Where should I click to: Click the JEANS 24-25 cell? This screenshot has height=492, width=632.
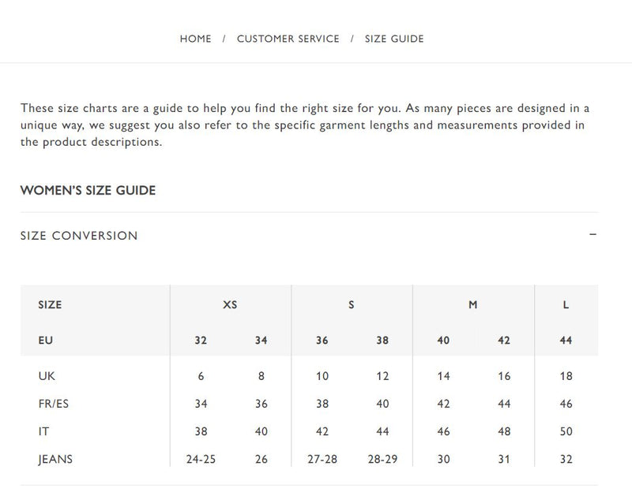coord(201,459)
